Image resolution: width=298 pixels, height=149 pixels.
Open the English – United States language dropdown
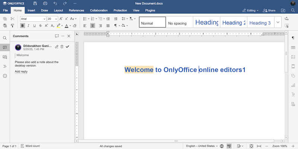click(202, 146)
